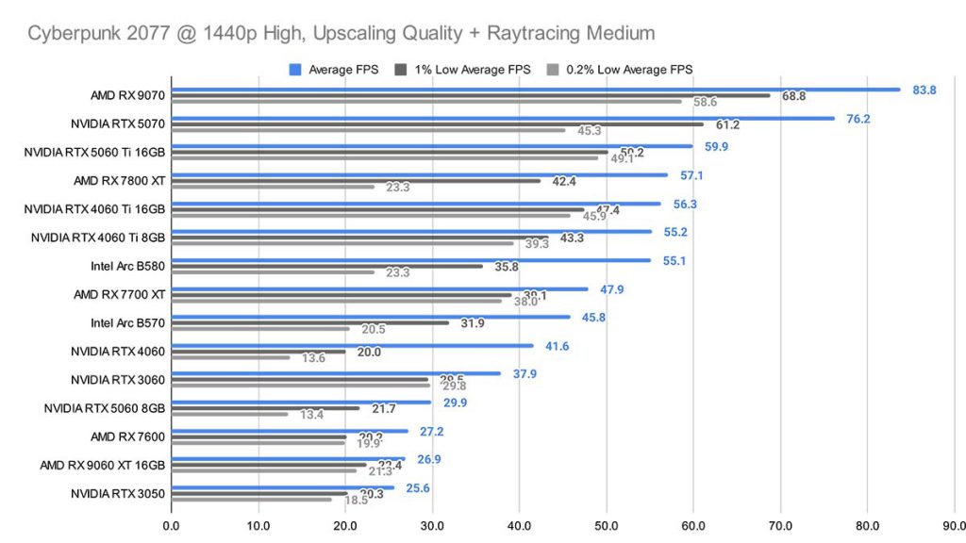Click the x-axis tick label 30.0
This screenshot has width=966, height=543.
(x=432, y=526)
